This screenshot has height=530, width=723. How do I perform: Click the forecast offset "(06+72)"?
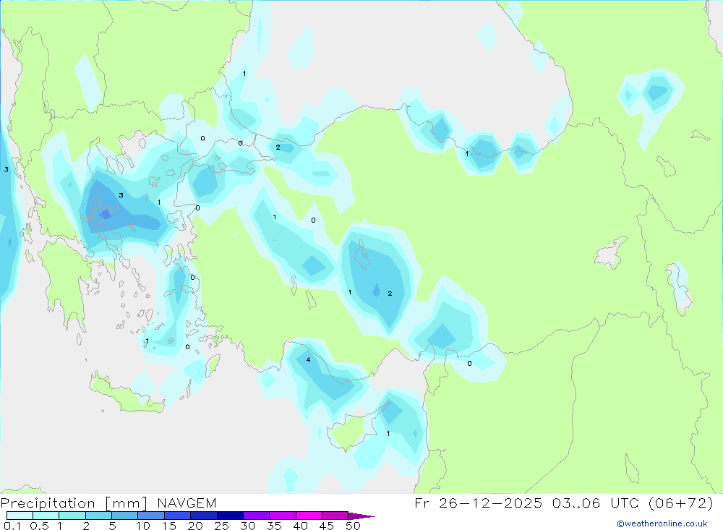680,503
